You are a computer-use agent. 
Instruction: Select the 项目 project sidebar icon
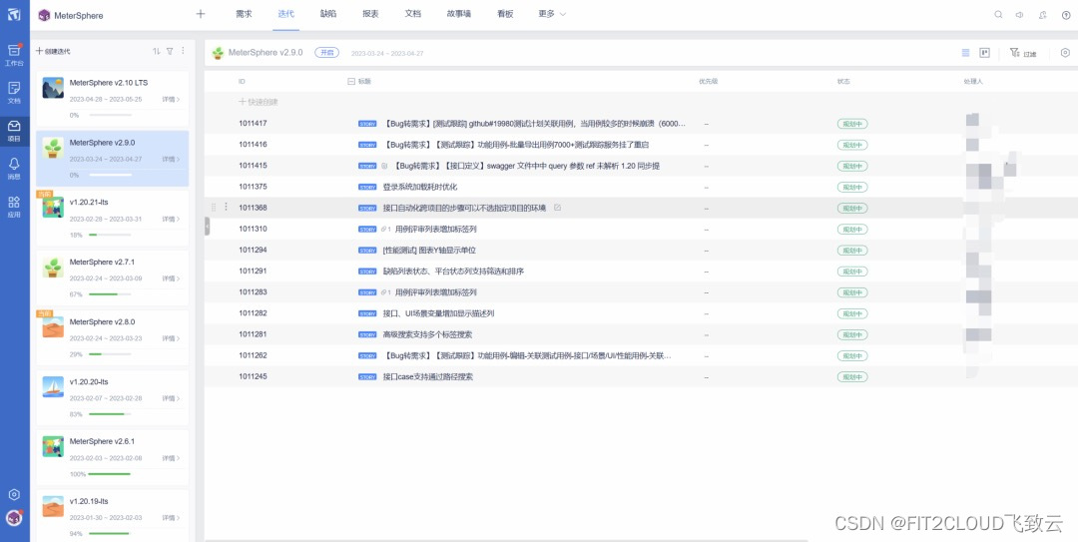(x=14, y=130)
